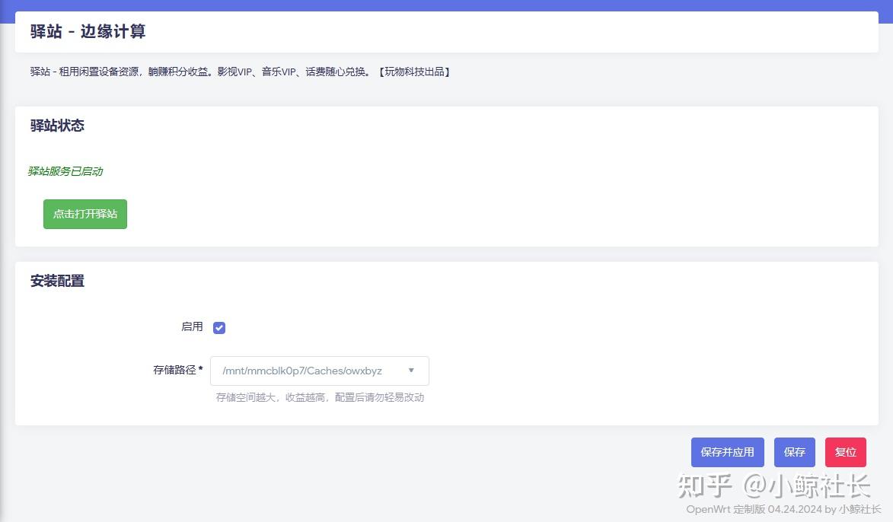Viewport: 893px width, 522px height.
Task: Click the 驿站 - 边缘计算 page title
Action: point(87,32)
